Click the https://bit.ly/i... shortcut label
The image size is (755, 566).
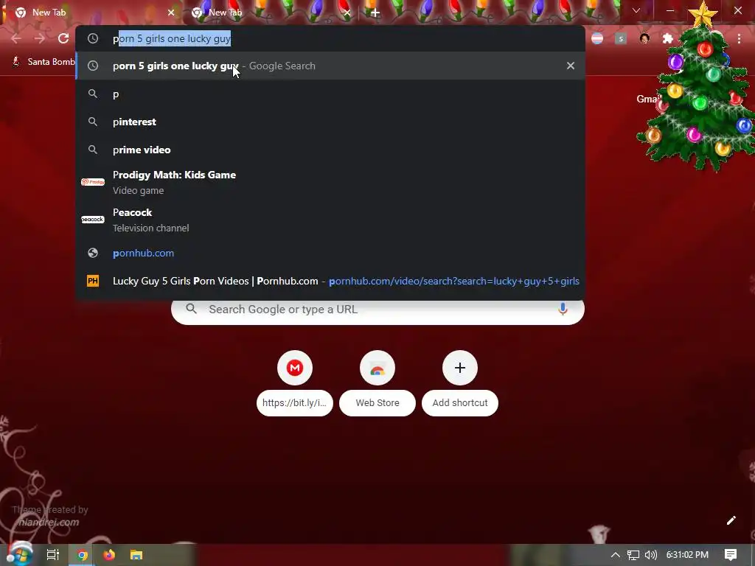click(x=295, y=403)
